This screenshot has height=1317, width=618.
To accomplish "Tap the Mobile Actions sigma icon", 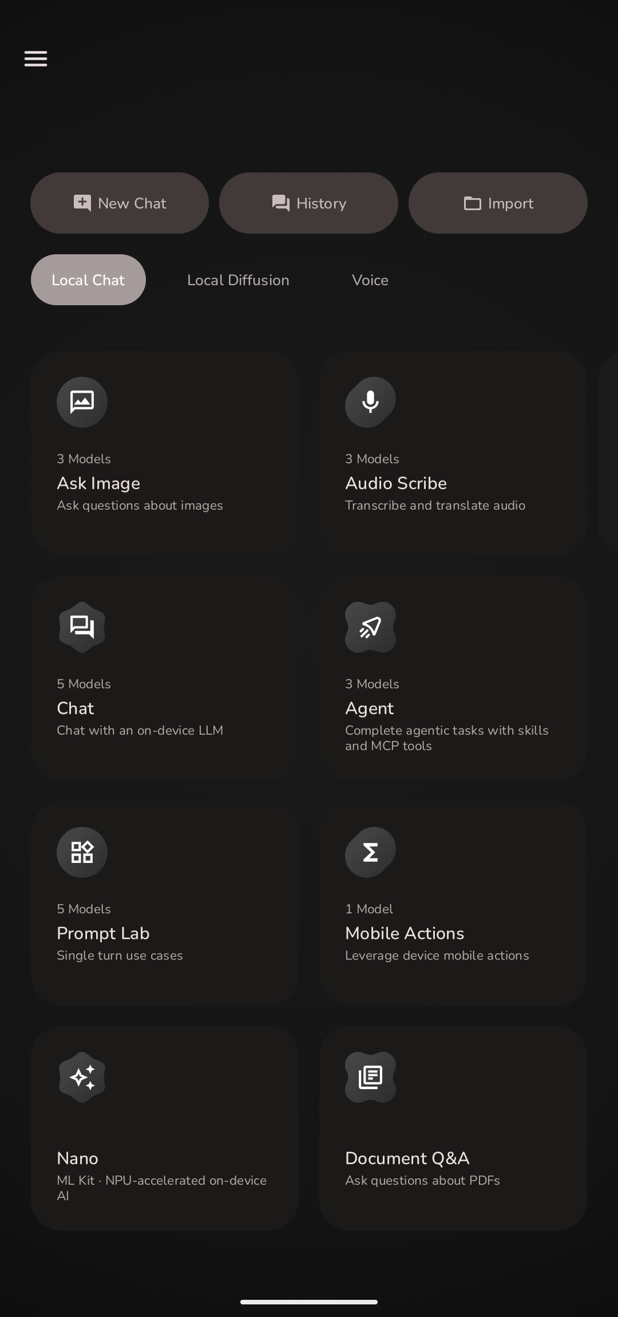I will pyautogui.click(x=370, y=852).
